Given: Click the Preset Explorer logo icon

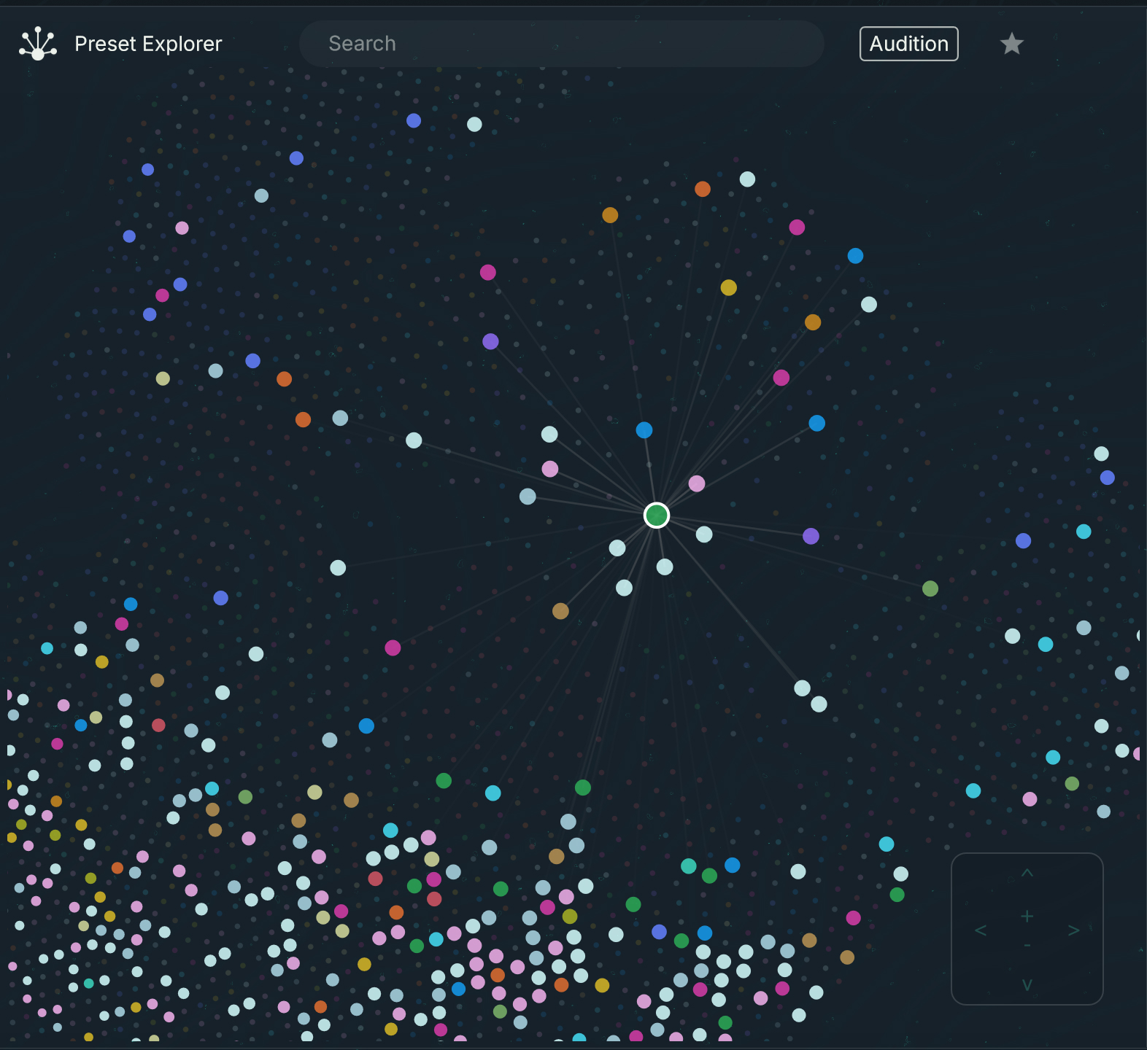Looking at the screenshot, I should (x=38, y=44).
